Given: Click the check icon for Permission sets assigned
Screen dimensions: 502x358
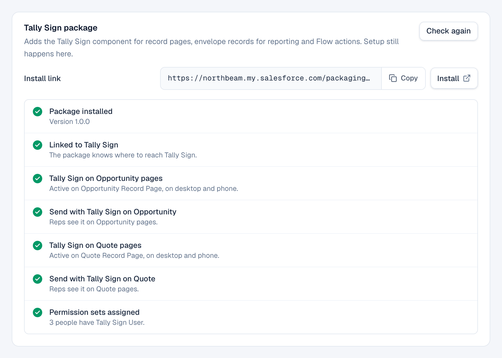Looking at the screenshot, I should tap(38, 312).
